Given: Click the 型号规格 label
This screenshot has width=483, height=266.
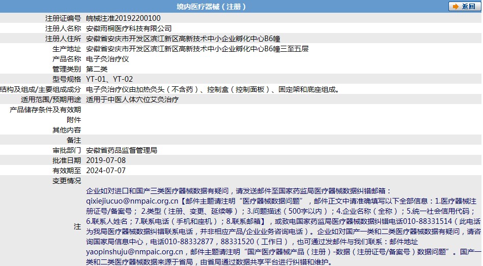Looking at the screenshot, I should pos(67,79).
